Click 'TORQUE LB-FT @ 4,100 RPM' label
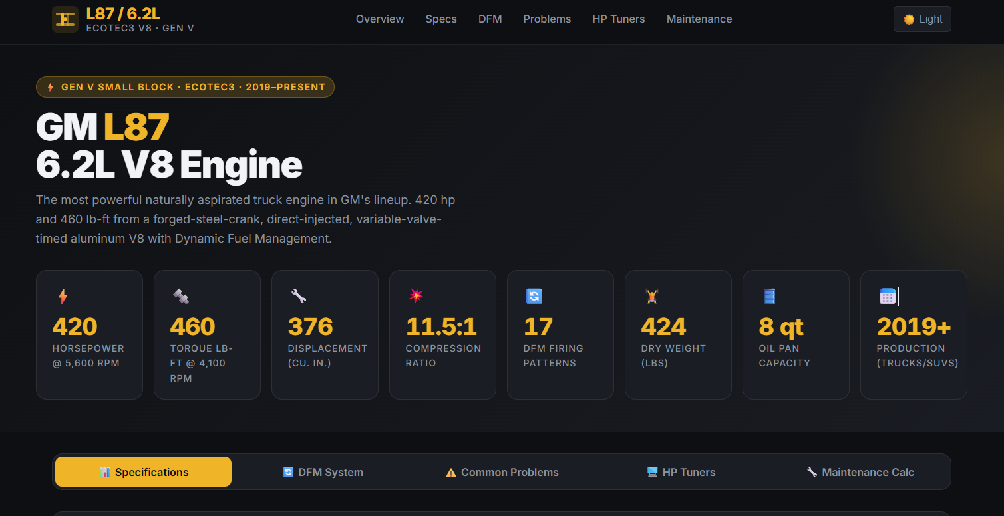The width and height of the screenshot is (1004, 516). tap(201, 363)
